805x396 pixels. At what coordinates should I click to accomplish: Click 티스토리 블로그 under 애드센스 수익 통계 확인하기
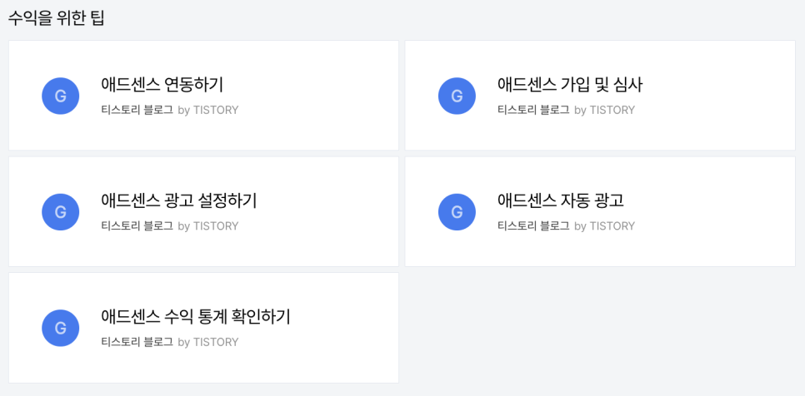point(137,342)
